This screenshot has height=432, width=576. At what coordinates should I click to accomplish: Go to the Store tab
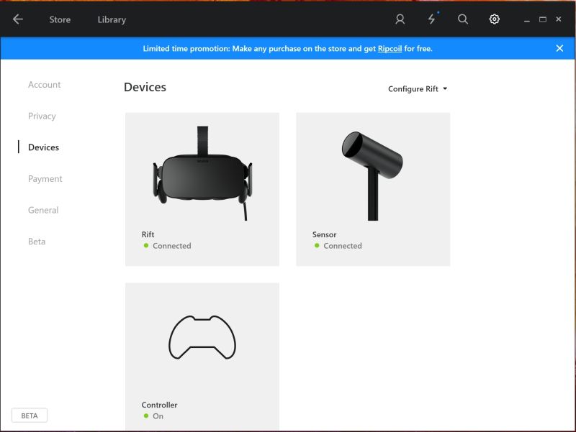60,19
